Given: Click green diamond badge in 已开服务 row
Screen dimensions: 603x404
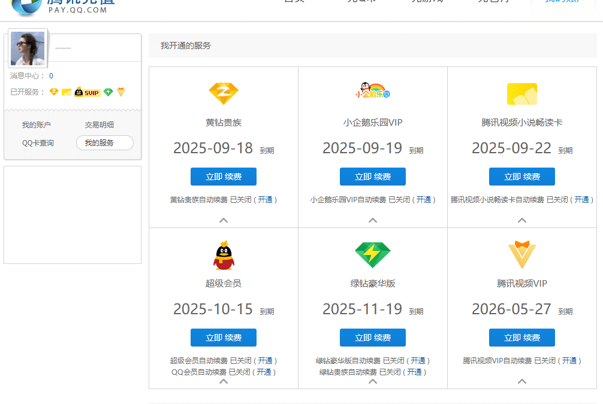Looking at the screenshot, I should [x=108, y=92].
